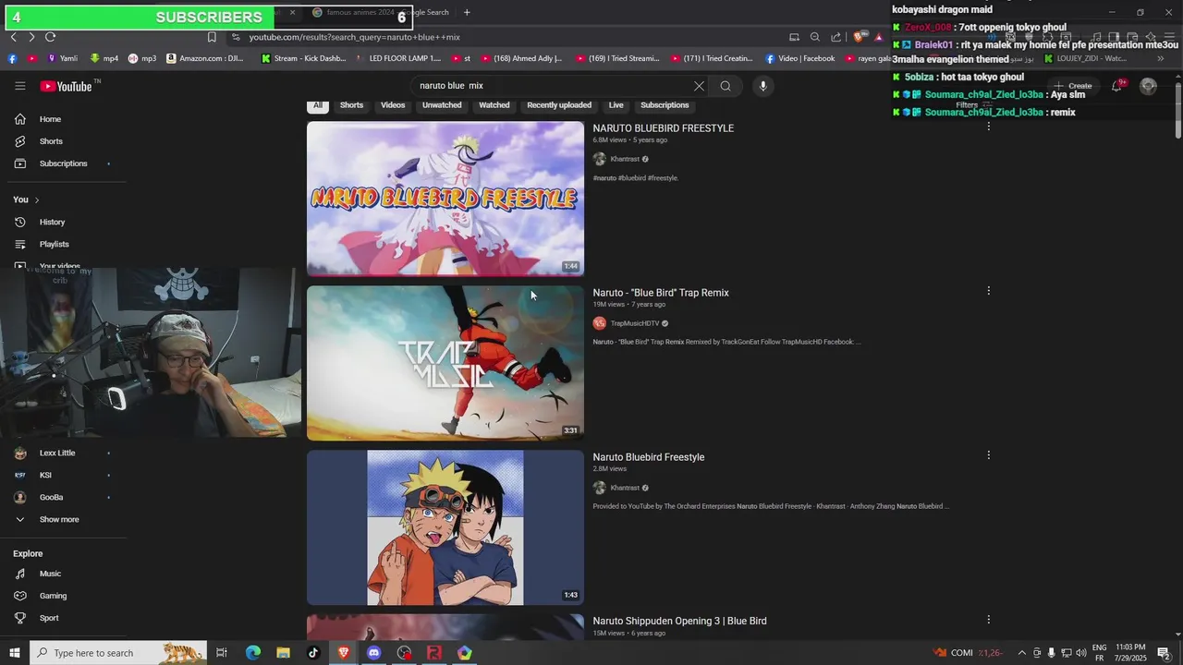Open the TrapMusicHDTV channel avatar
The height and width of the screenshot is (665, 1183).
point(599,323)
